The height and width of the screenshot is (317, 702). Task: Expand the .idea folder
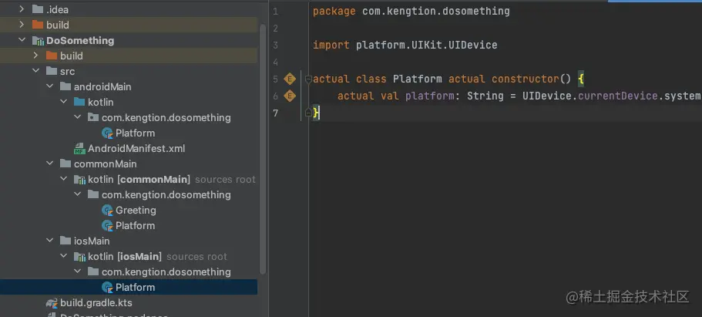pos(22,9)
